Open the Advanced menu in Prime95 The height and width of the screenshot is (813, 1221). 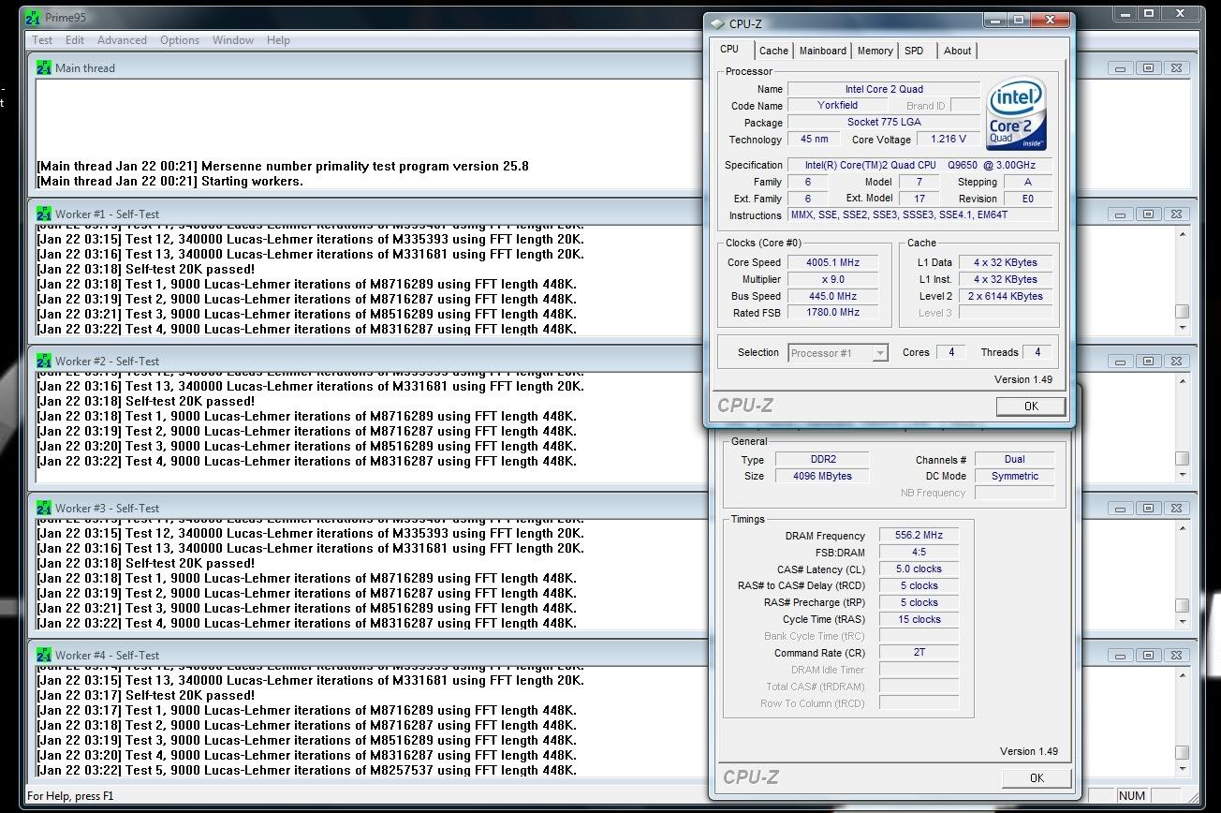[122, 40]
